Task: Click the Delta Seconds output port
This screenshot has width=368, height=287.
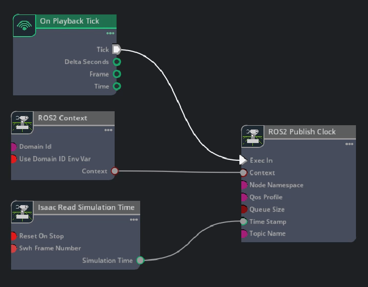Action: [117, 62]
